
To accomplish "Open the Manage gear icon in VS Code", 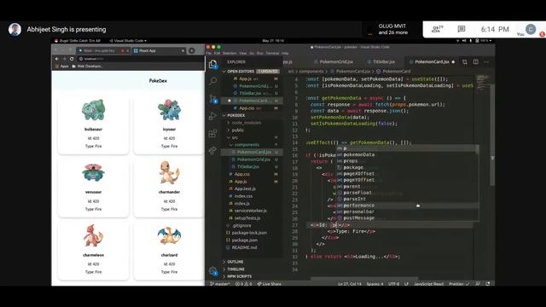I will [x=212, y=271].
